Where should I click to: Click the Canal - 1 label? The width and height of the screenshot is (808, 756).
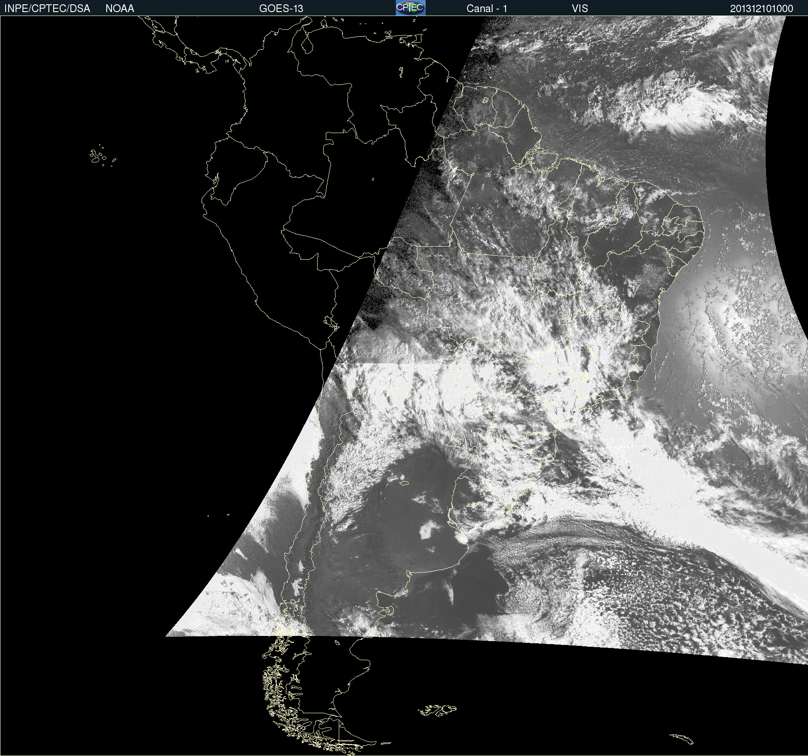click(487, 9)
